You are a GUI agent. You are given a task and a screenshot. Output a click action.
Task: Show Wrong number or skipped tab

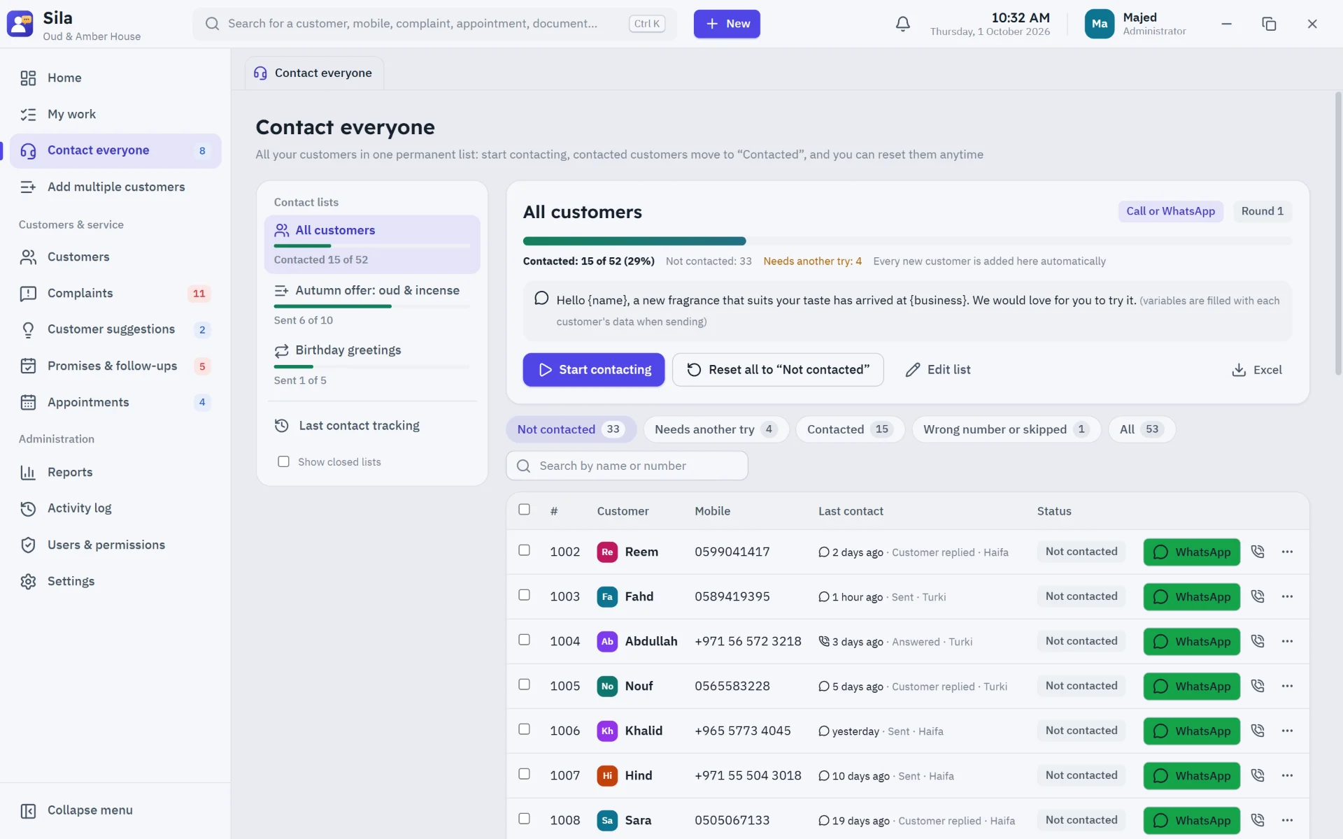click(x=1006, y=429)
